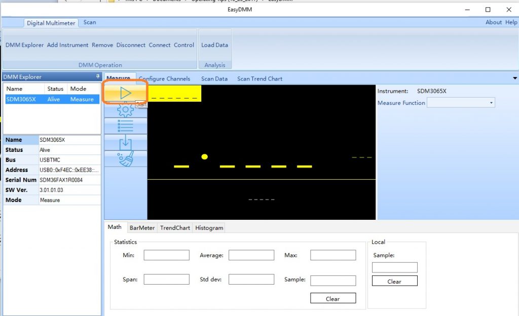Click the broom clear-data icon
Image resolution: width=519 pixels, height=316 pixels.
pos(125,159)
